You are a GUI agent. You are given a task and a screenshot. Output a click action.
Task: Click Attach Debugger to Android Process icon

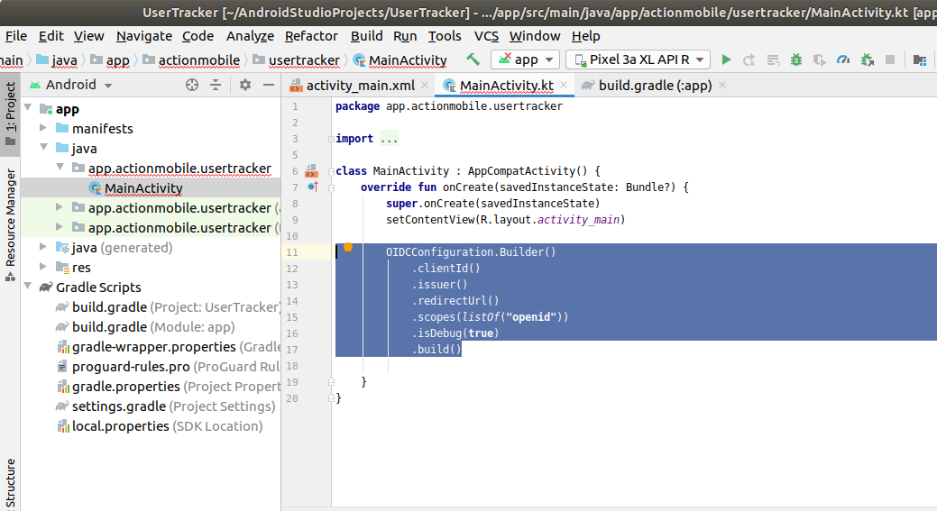(x=867, y=59)
